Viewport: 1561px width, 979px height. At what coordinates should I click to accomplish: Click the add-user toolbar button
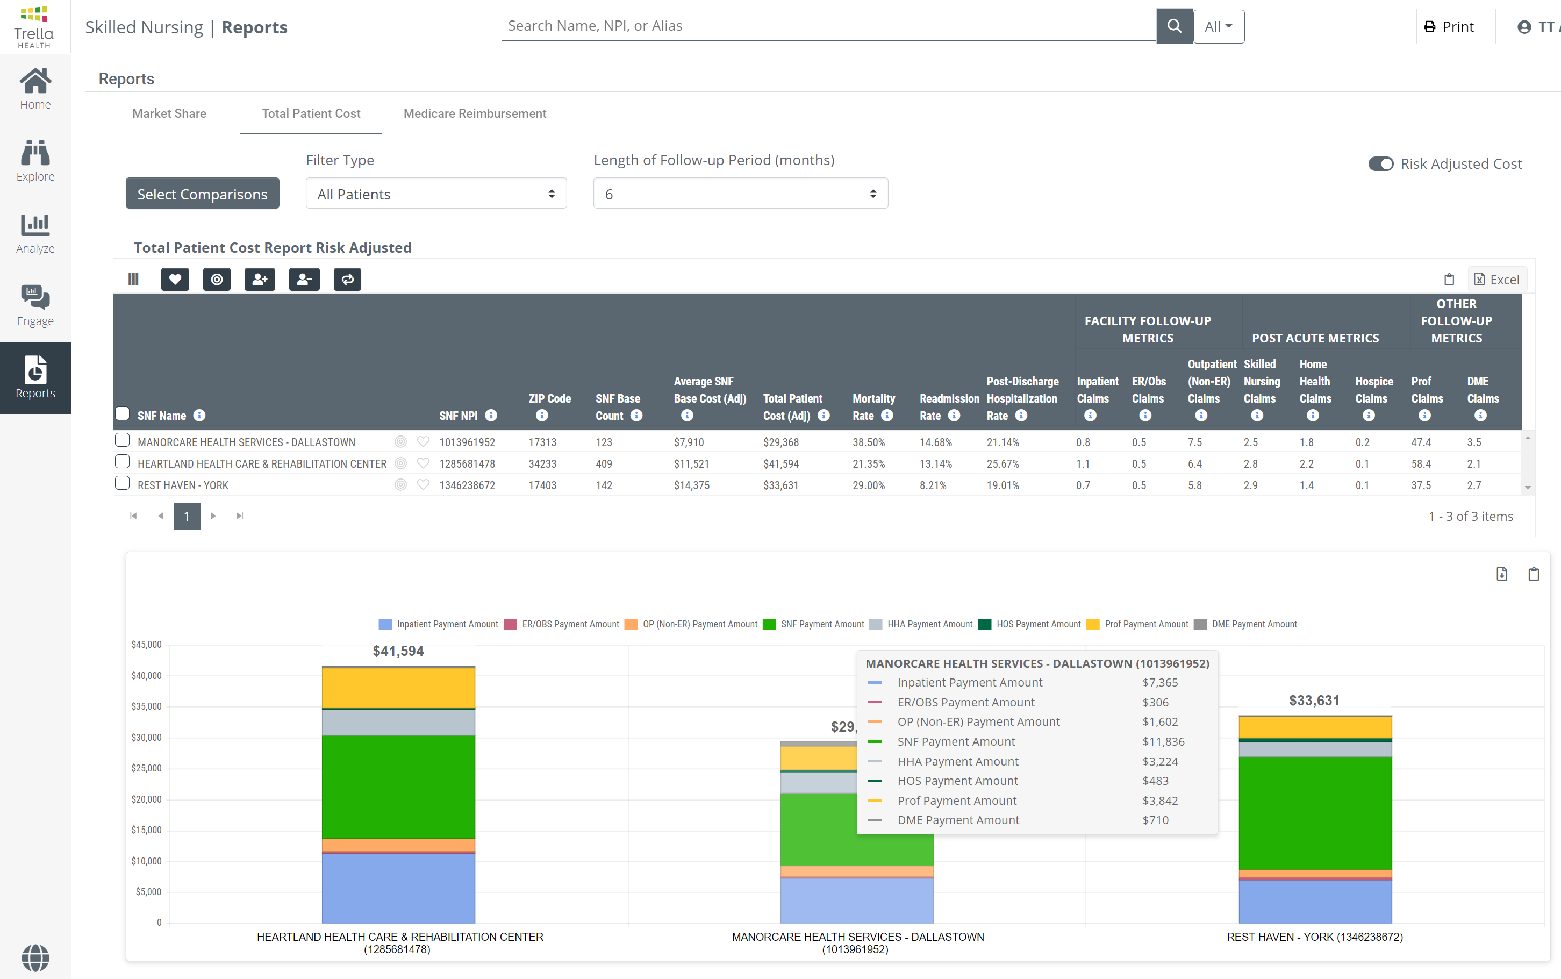pos(260,279)
